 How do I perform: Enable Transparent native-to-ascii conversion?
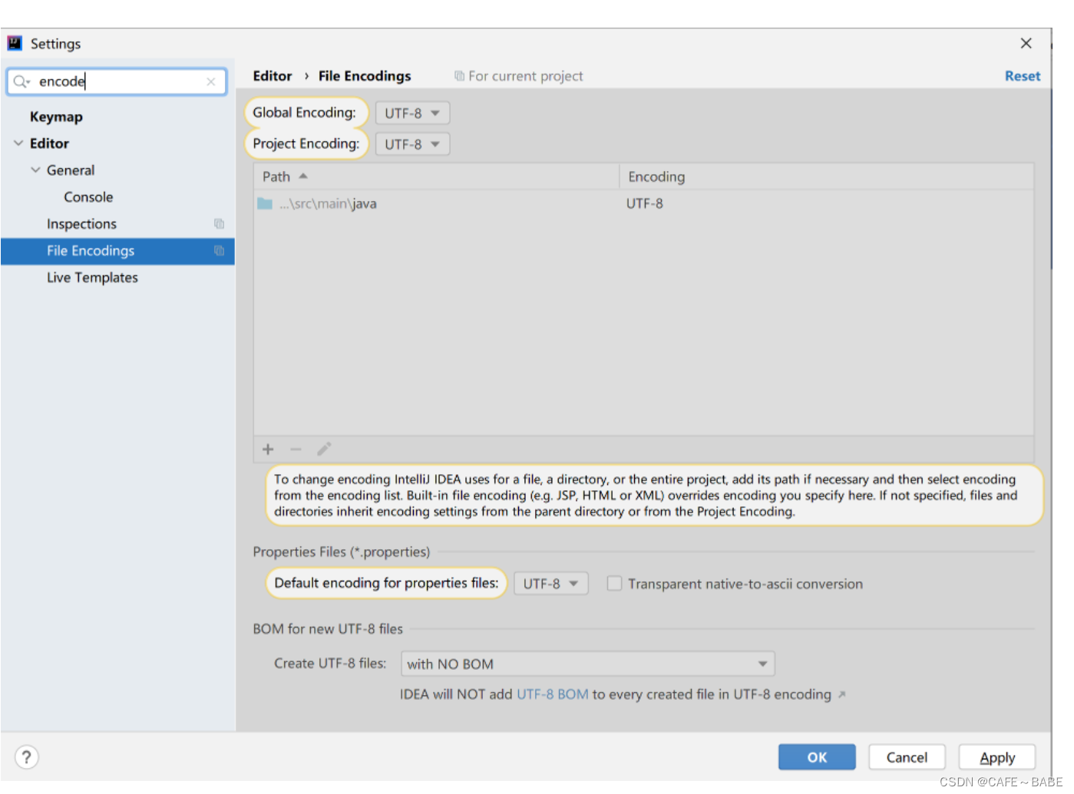pos(614,584)
